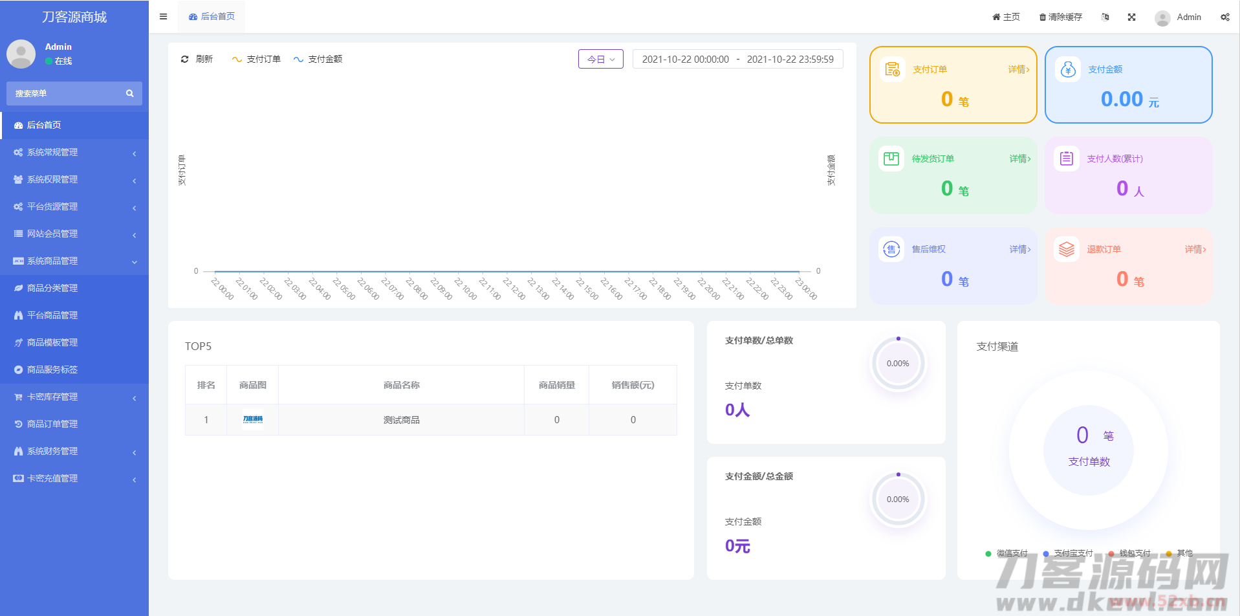Click the 退款订单 layers icon
The width and height of the screenshot is (1240, 616).
1066,249
